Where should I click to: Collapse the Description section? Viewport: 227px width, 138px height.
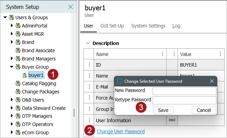point(88,43)
